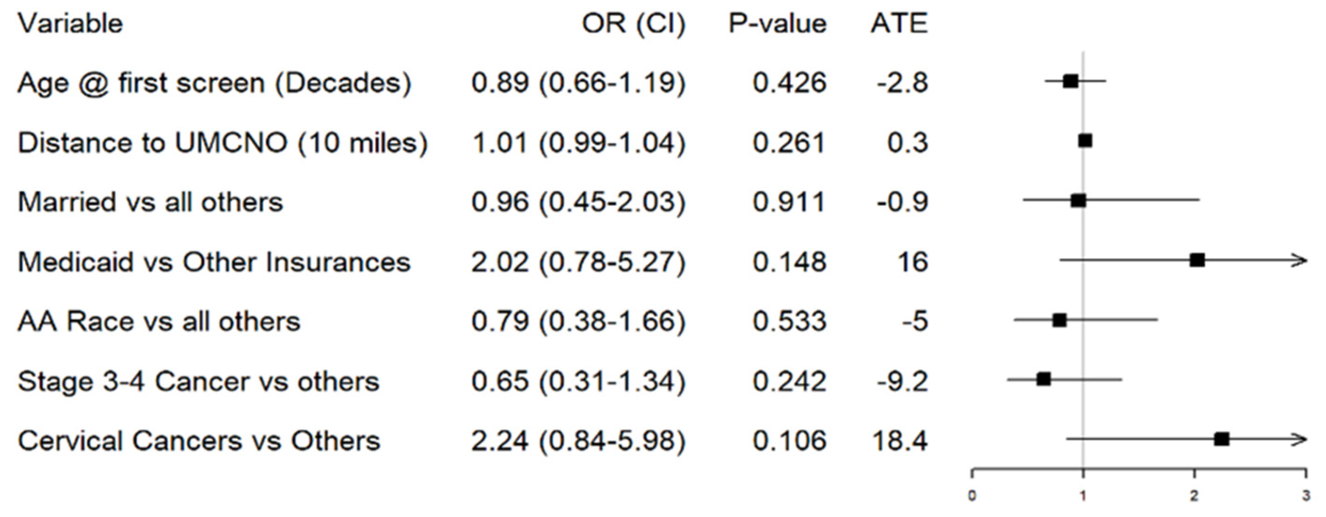
Task: Click the P-value column header
Action: coord(777,24)
